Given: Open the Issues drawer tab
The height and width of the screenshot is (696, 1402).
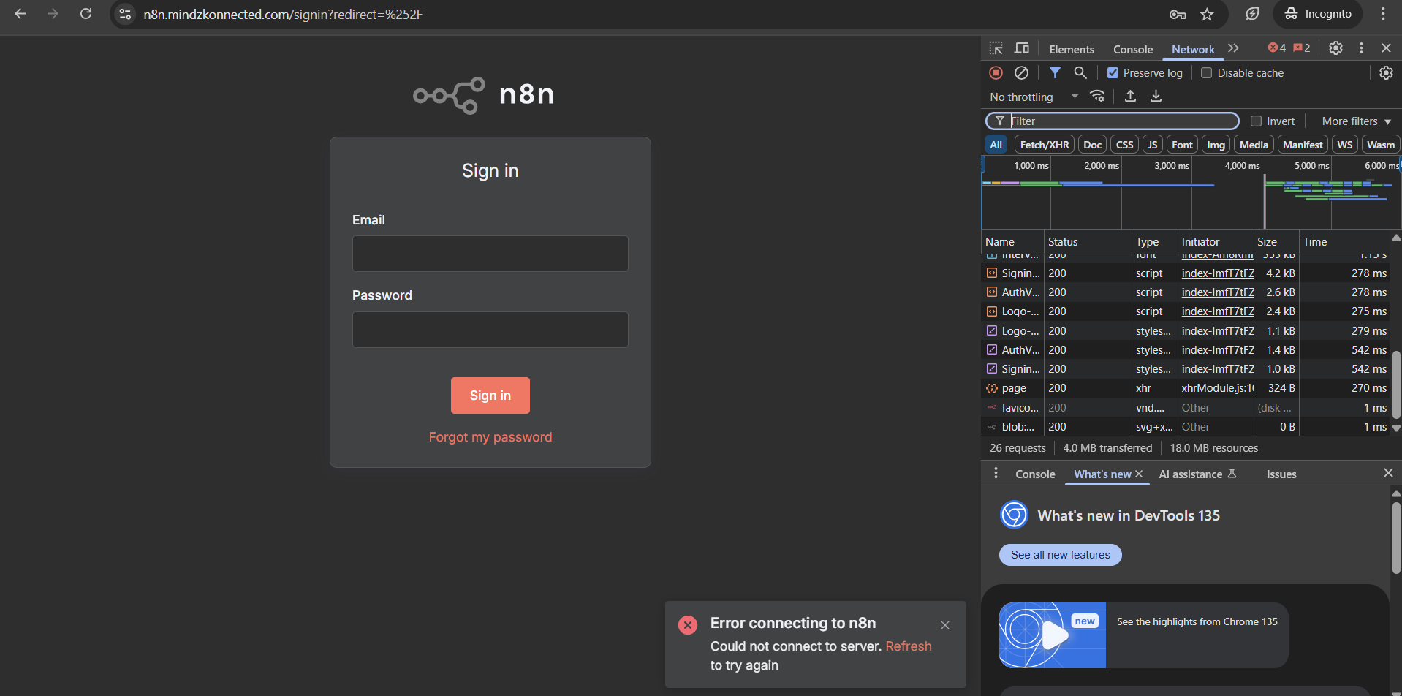Looking at the screenshot, I should [1281, 474].
